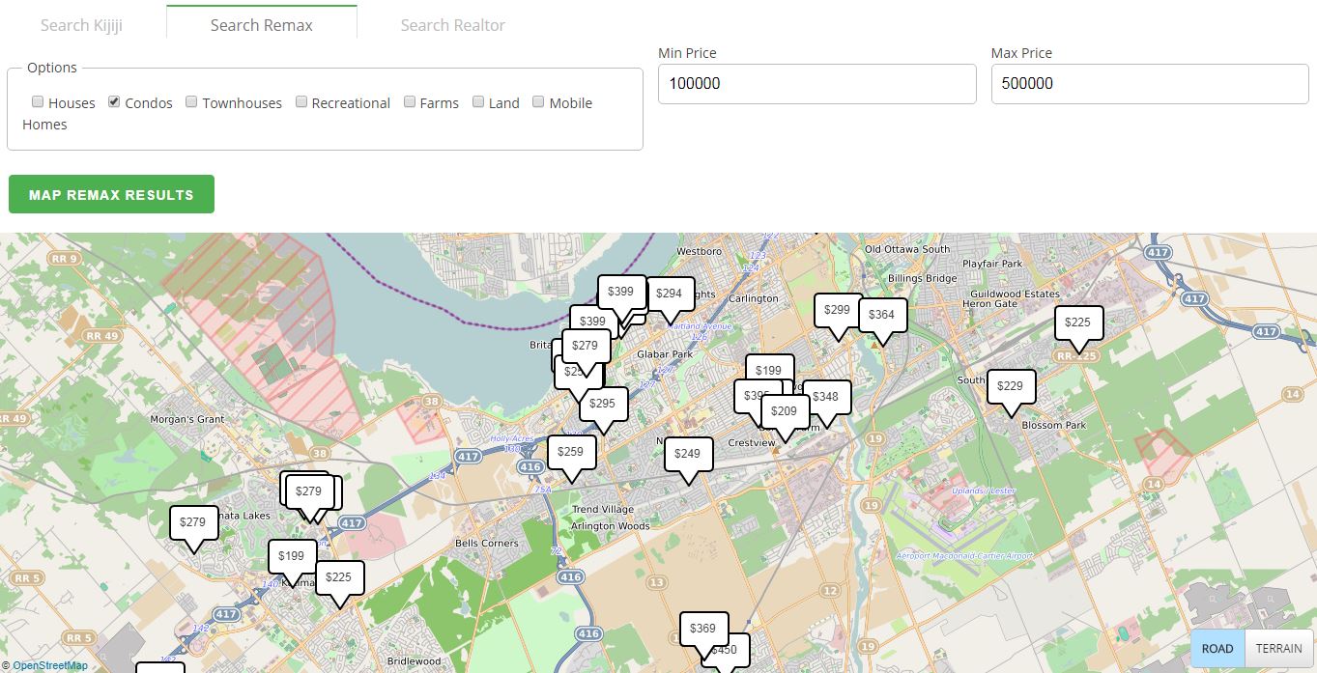The width and height of the screenshot is (1317, 673).
Task: Switch map to Terrain view
Action: pyautogui.click(x=1278, y=648)
